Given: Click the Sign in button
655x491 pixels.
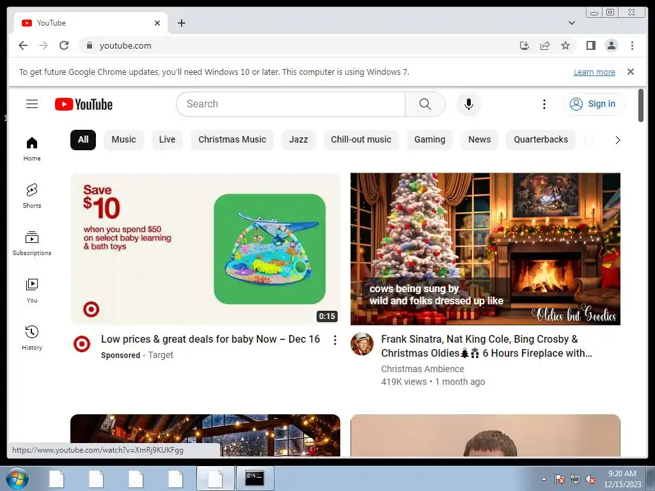Looking at the screenshot, I should [x=594, y=104].
